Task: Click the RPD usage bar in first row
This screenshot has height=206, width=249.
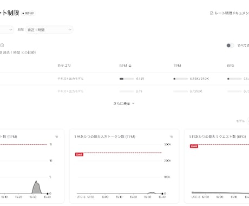Action: coord(234,79)
